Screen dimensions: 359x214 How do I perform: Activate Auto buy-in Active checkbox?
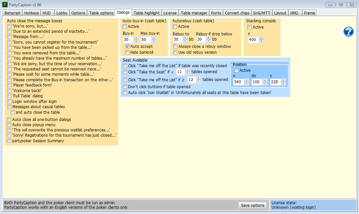click(x=125, y=26)
